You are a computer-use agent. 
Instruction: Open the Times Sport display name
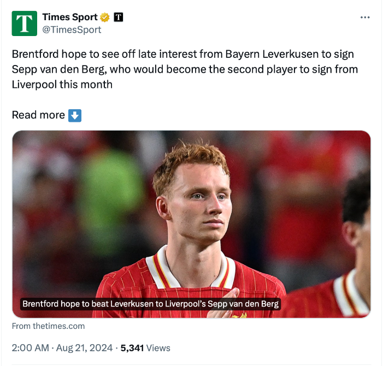point(70,17)
